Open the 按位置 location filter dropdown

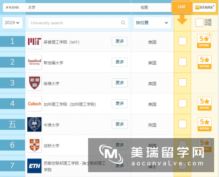(x=152, y=23)
